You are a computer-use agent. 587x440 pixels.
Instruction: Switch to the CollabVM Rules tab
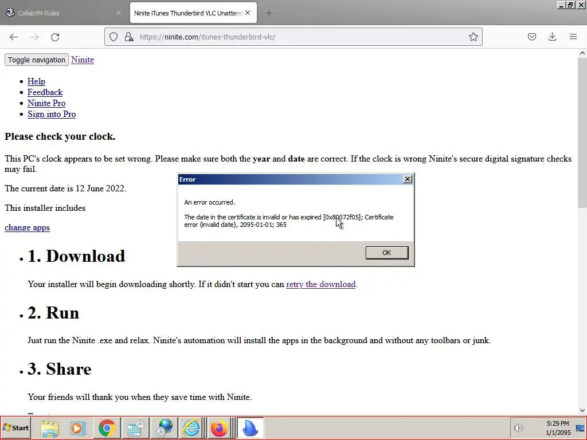[64, 13]
